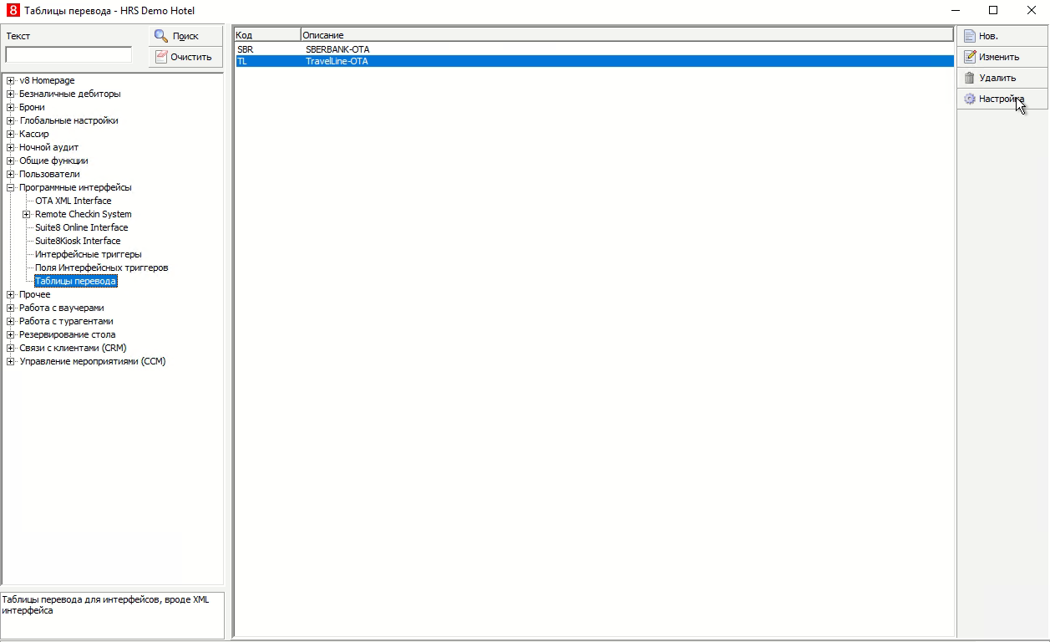Image resolution: width=1050 pixels, height=642 pixels.
Task: Select Remote Checkin System label
Action: click(84, 214)
